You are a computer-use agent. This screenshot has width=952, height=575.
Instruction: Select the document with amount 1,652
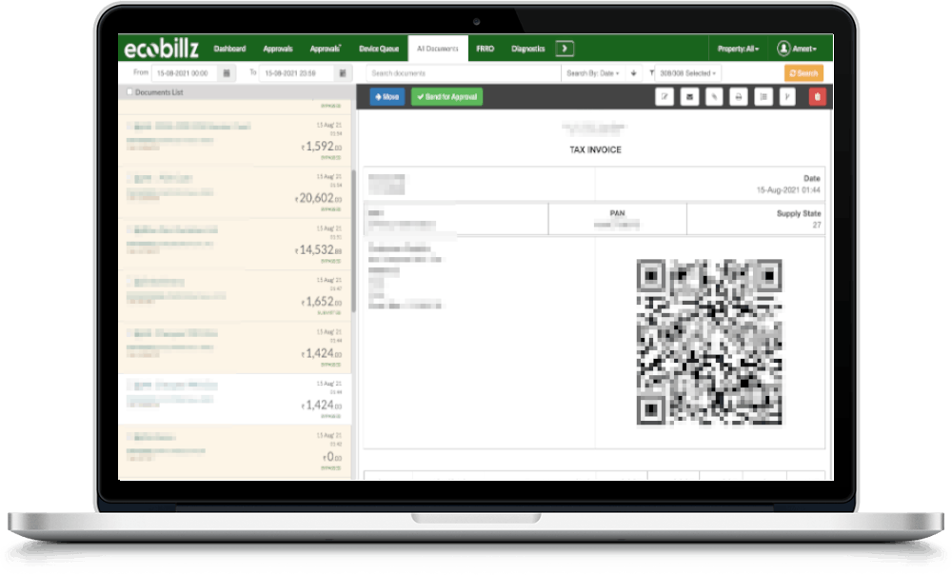[x=235, y=296]
